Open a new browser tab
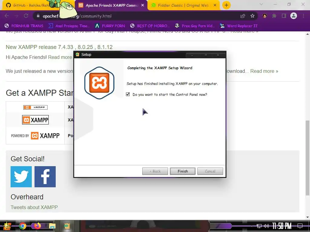Screen dimensions: 310x232 pos(226,5)
